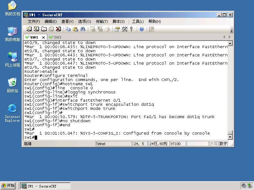Open the 选项(O) menu
The image size is (254, 190).
[x=84, y=22]
